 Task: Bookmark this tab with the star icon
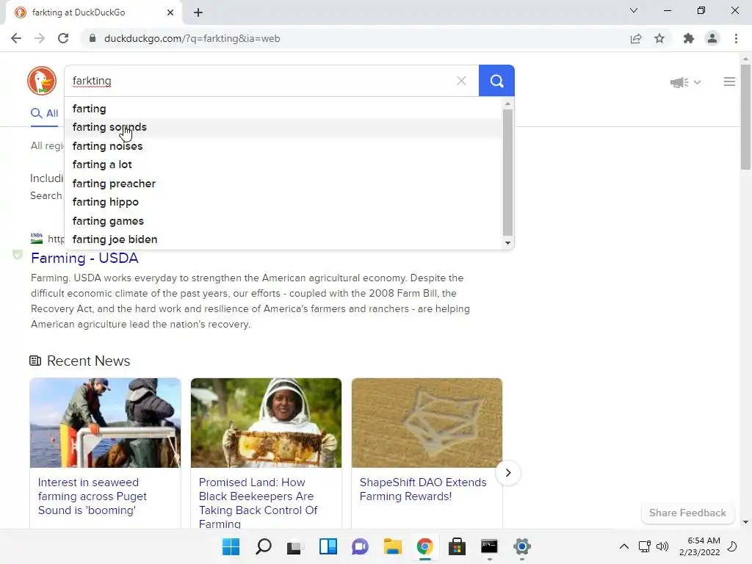click(659, 38)
